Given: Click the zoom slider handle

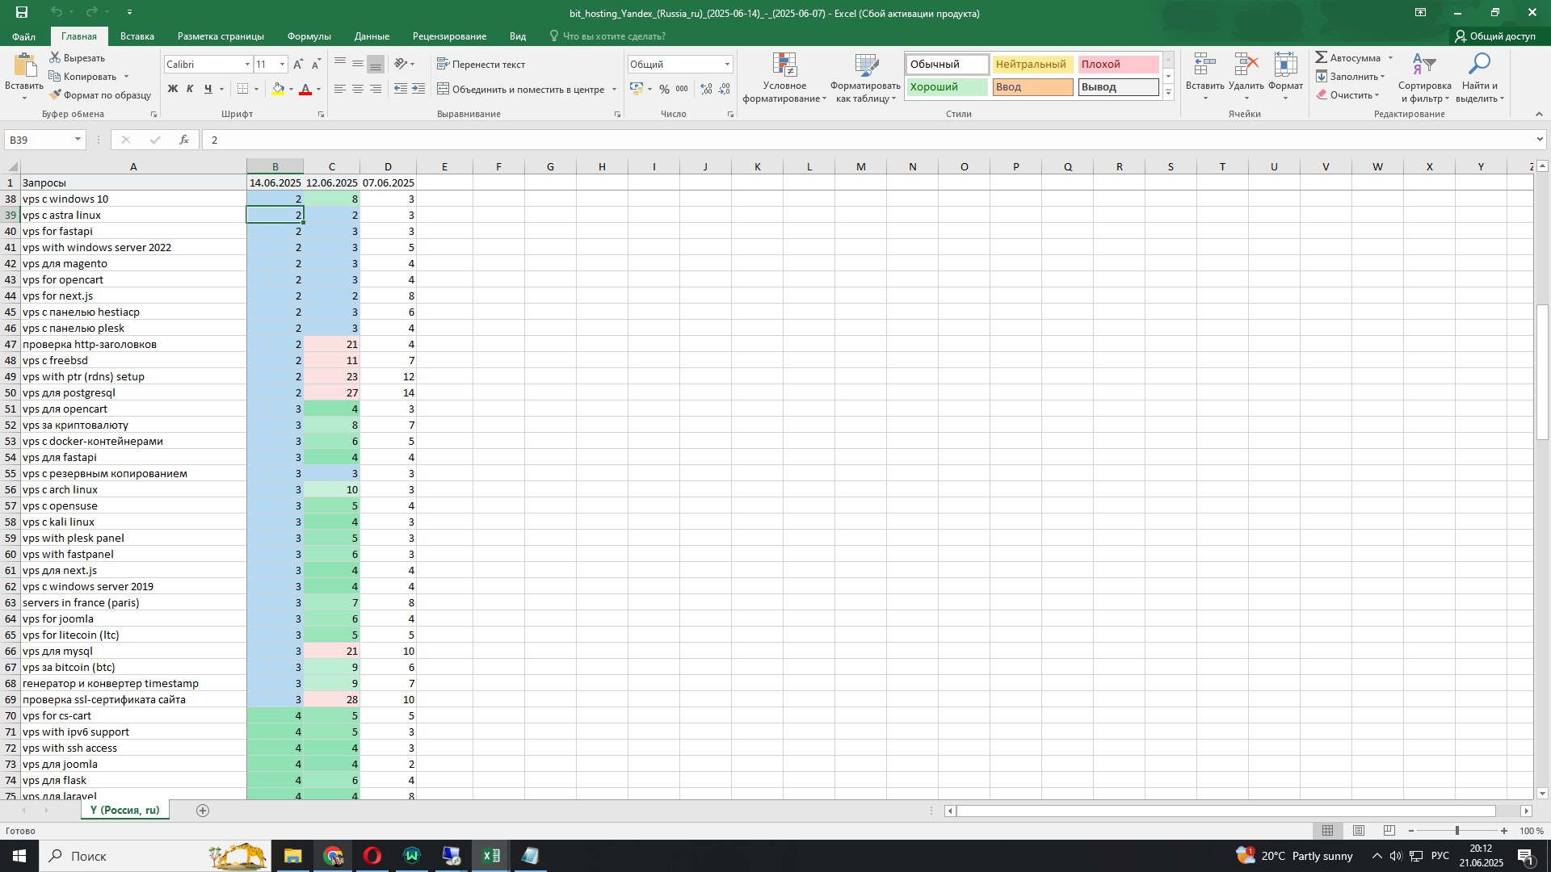Looking at the screenshot, I should pos(1457,831).
